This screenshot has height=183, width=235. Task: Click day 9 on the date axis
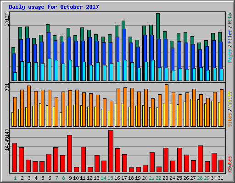tap(70, 178)
